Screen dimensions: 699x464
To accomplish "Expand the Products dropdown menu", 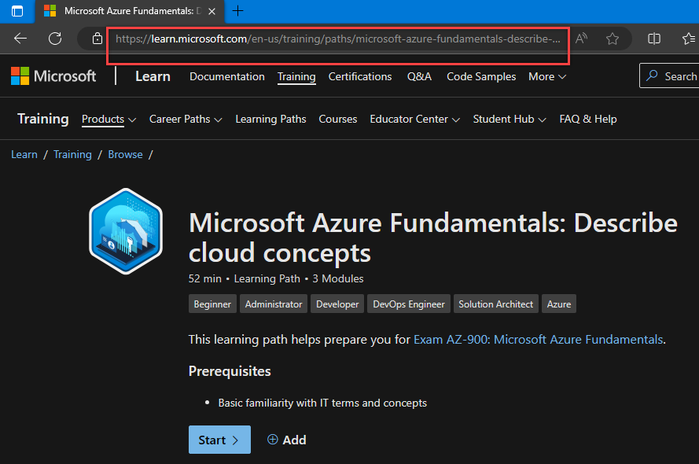I will pyautogui.click(x=109, y=120).
